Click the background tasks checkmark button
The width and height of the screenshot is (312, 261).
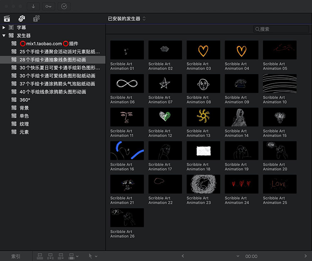click(x=64, y=6)
